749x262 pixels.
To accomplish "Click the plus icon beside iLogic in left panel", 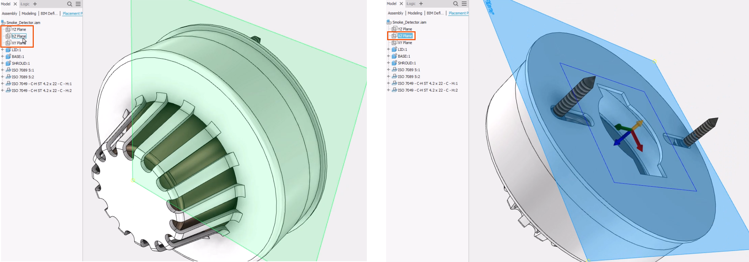I will 35,4.
